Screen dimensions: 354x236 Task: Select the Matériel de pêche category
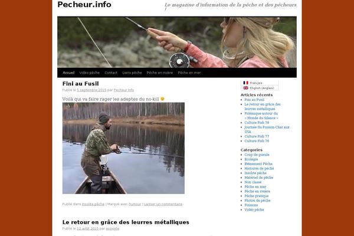(259, 178)
